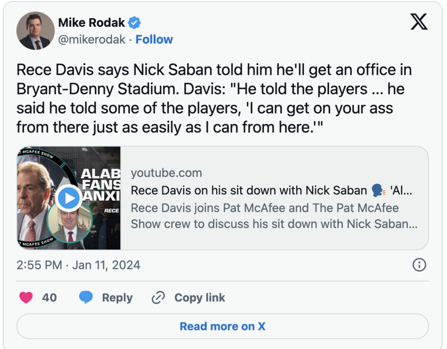Click the Copy link text
The image size is (447, 349).
(x=199, y=297)
